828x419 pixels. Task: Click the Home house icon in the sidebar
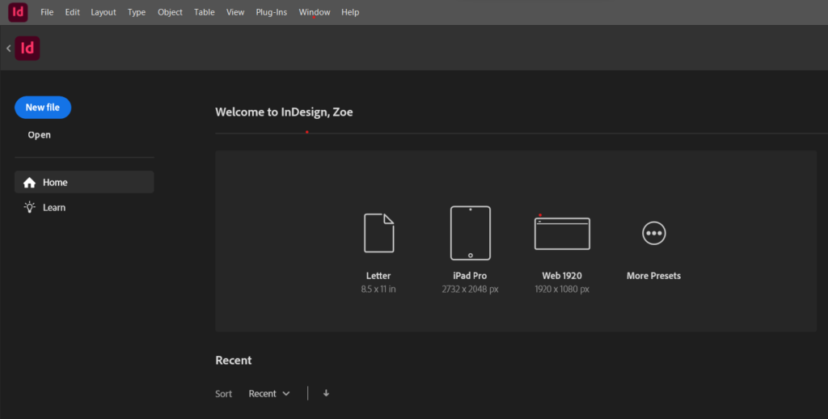coord(30,182)
